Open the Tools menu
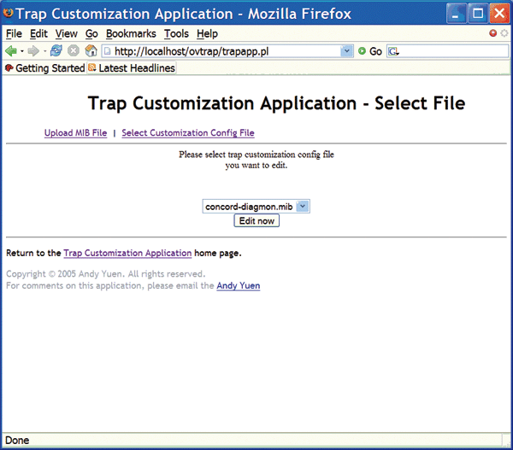513x450 pixels. click(x=176, y=33)
